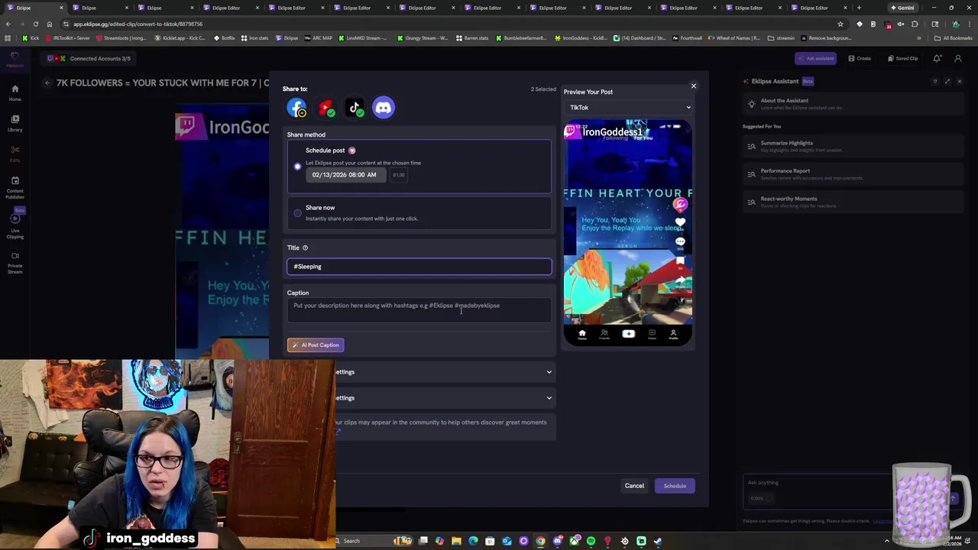
Task: Expand the first Settings accordion chevron
Action: tap(549, 372)
